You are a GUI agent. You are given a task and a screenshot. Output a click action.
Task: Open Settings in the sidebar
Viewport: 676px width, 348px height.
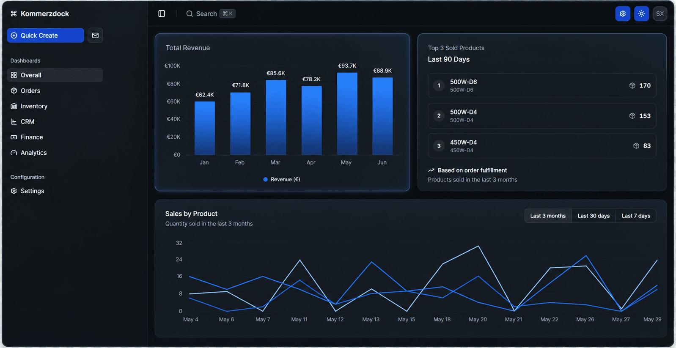[x=55, y=191]
